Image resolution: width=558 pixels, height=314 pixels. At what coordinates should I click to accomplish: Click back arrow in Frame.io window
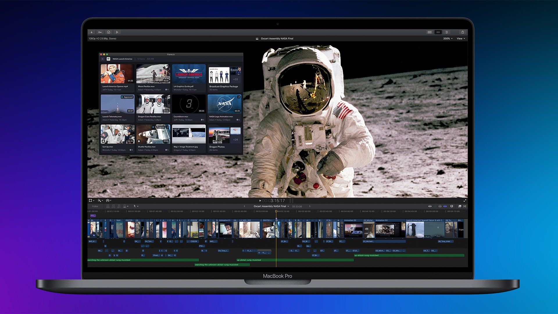point(103,59)
